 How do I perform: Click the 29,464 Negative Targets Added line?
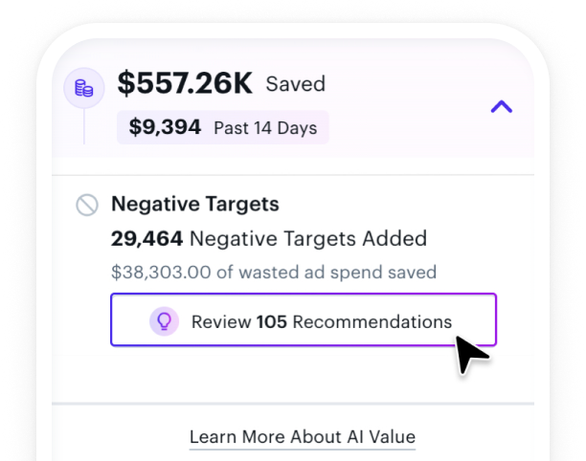pyautogui.click(x=269, y=238)
